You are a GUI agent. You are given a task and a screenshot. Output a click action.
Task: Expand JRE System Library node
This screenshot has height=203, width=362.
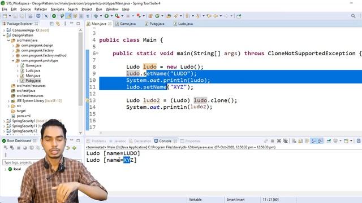click(x=8, y=101)
